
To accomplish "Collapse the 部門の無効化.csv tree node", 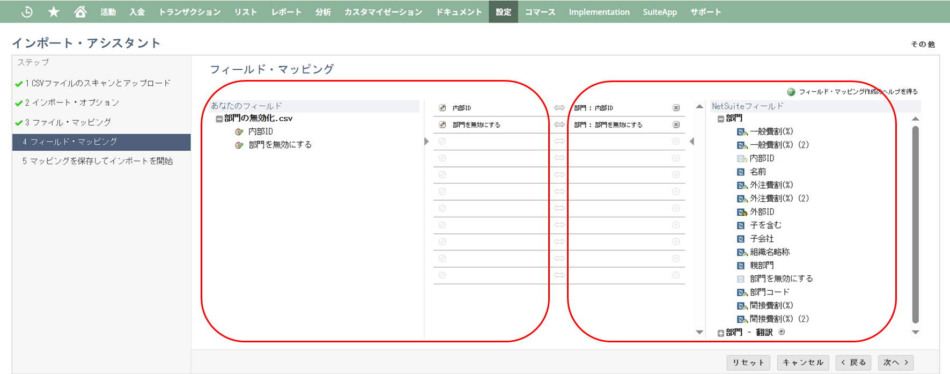I will pyautogui.click(x=219, y=119).
